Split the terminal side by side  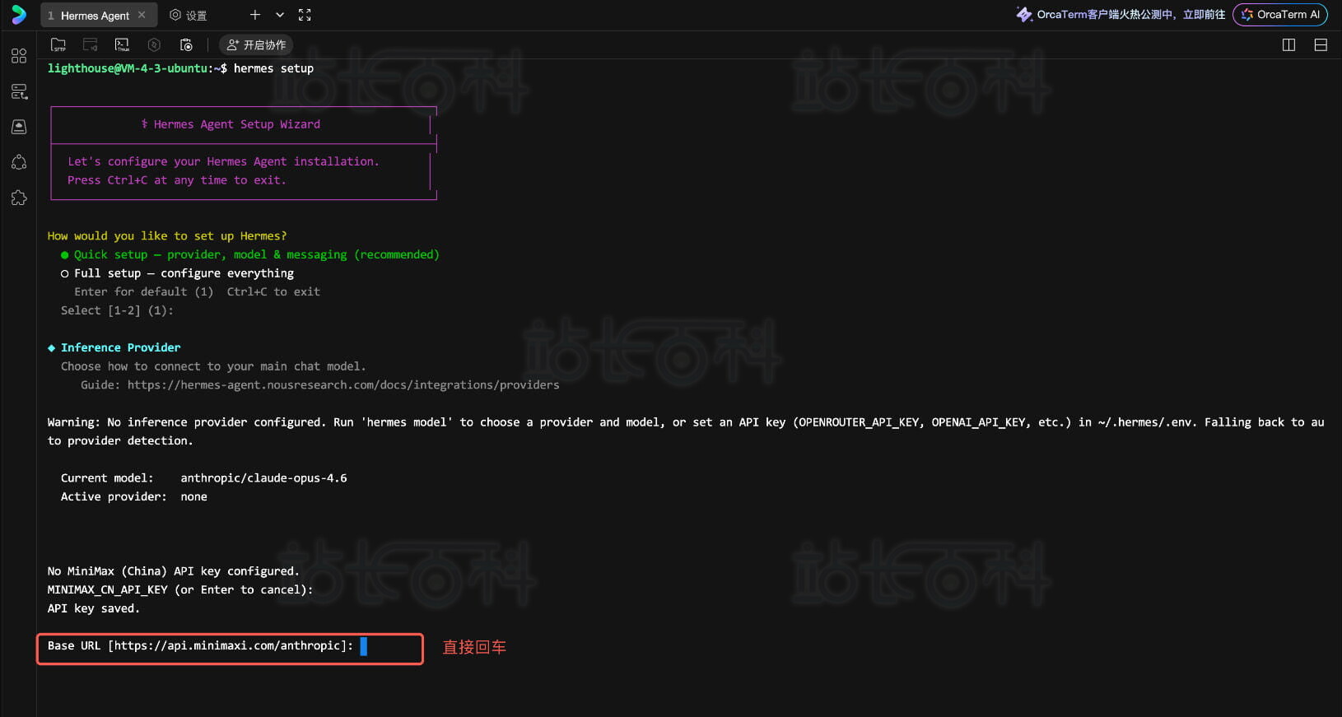[1289, 44]
